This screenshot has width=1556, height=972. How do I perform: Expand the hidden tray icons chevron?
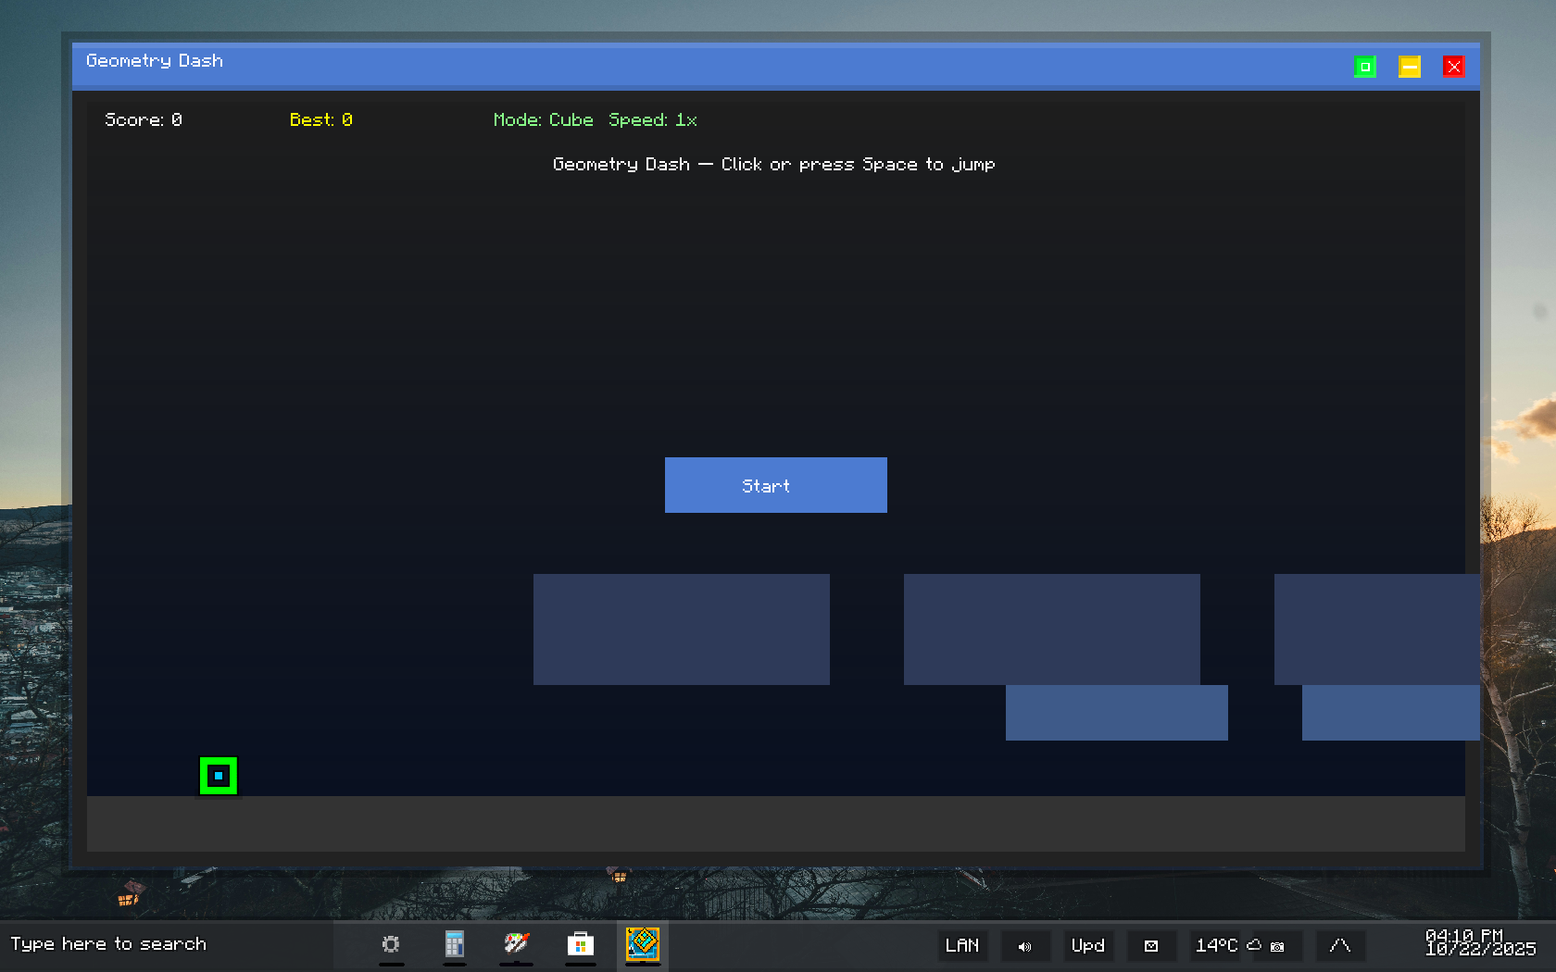[x=1340, y=945]
